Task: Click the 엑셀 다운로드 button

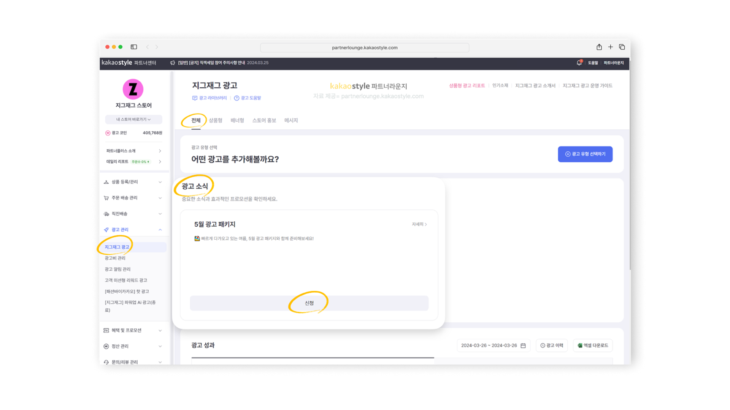Action: pyautogui.click(x=593, y=345)
